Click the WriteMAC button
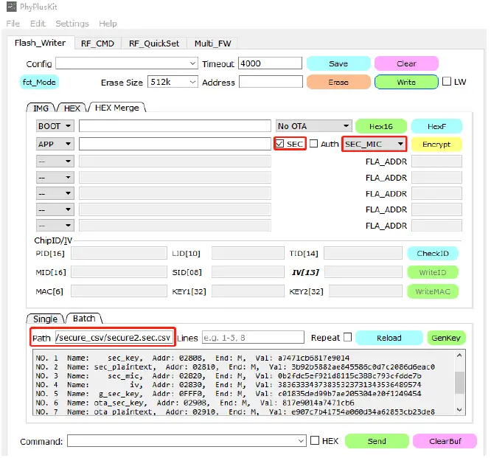The image size is (491, 458). click(433, 291)
